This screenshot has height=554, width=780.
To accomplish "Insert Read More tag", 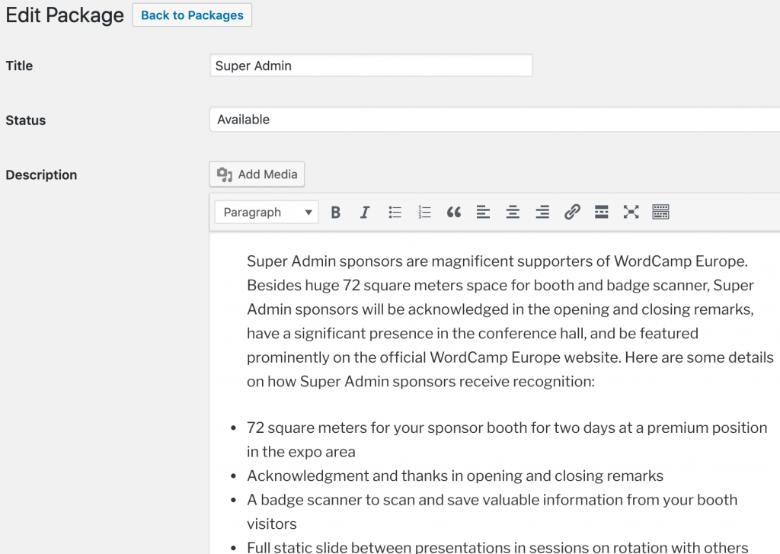I will tap(602, 213).
